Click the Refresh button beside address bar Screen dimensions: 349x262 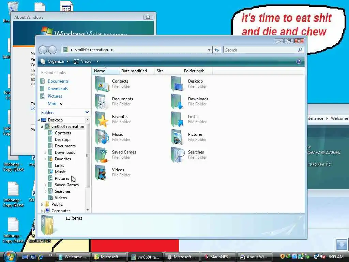point(216,50)
